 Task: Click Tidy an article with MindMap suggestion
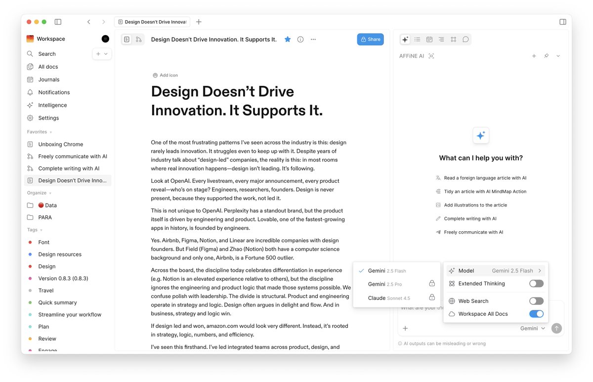(481, 191)
